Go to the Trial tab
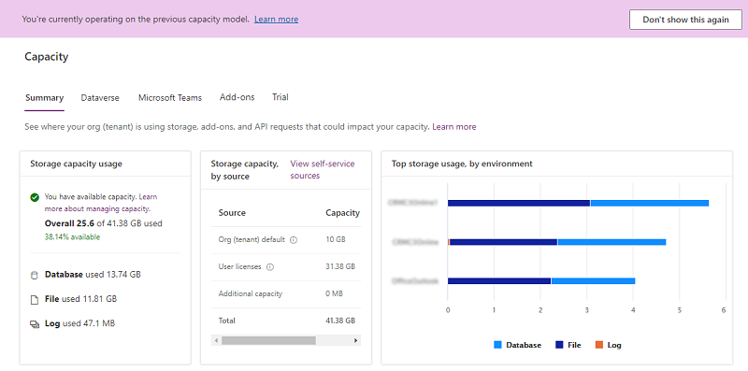This screenshot has width=748, height=371. click(280, 97)
